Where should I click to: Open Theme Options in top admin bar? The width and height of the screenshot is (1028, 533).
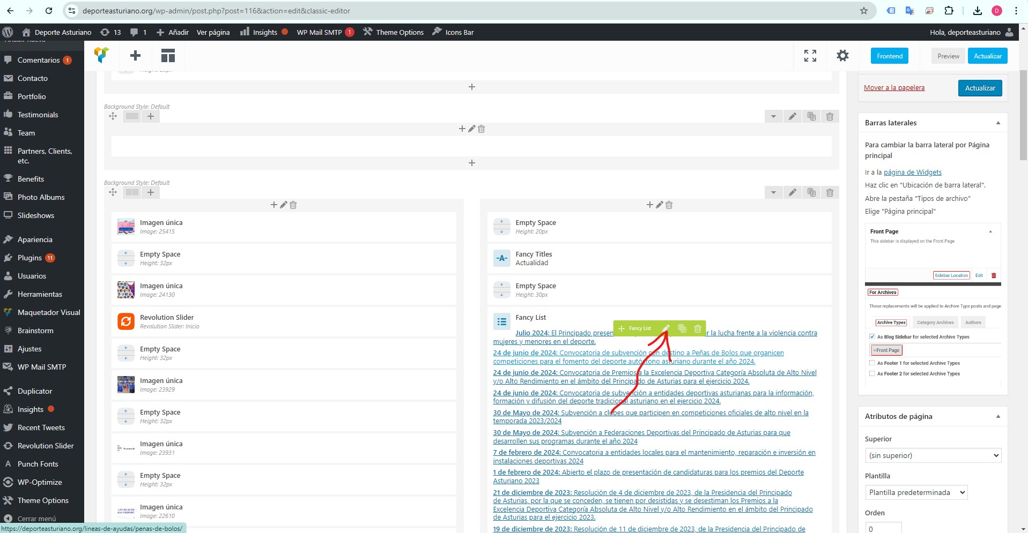tap(394, 32)
